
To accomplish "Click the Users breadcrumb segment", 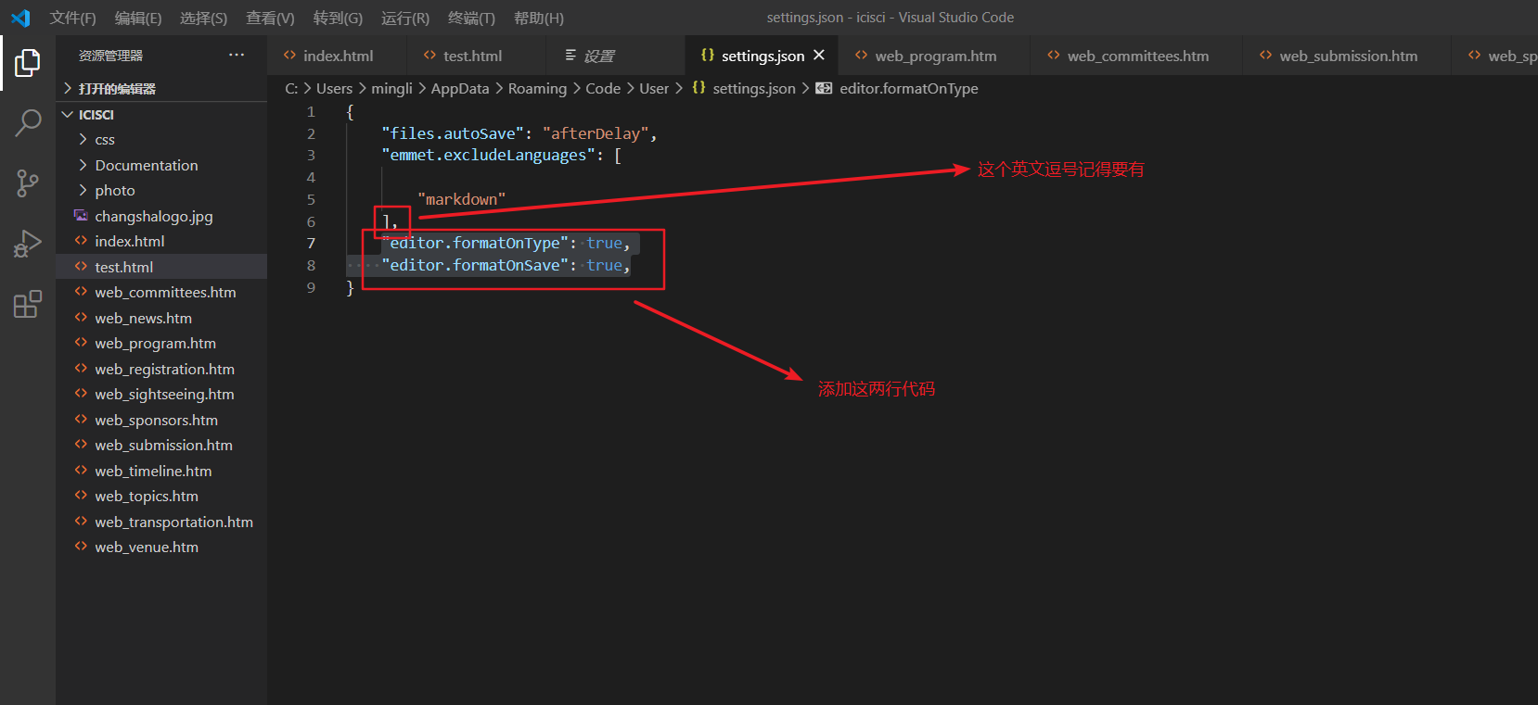I will 334,88.
